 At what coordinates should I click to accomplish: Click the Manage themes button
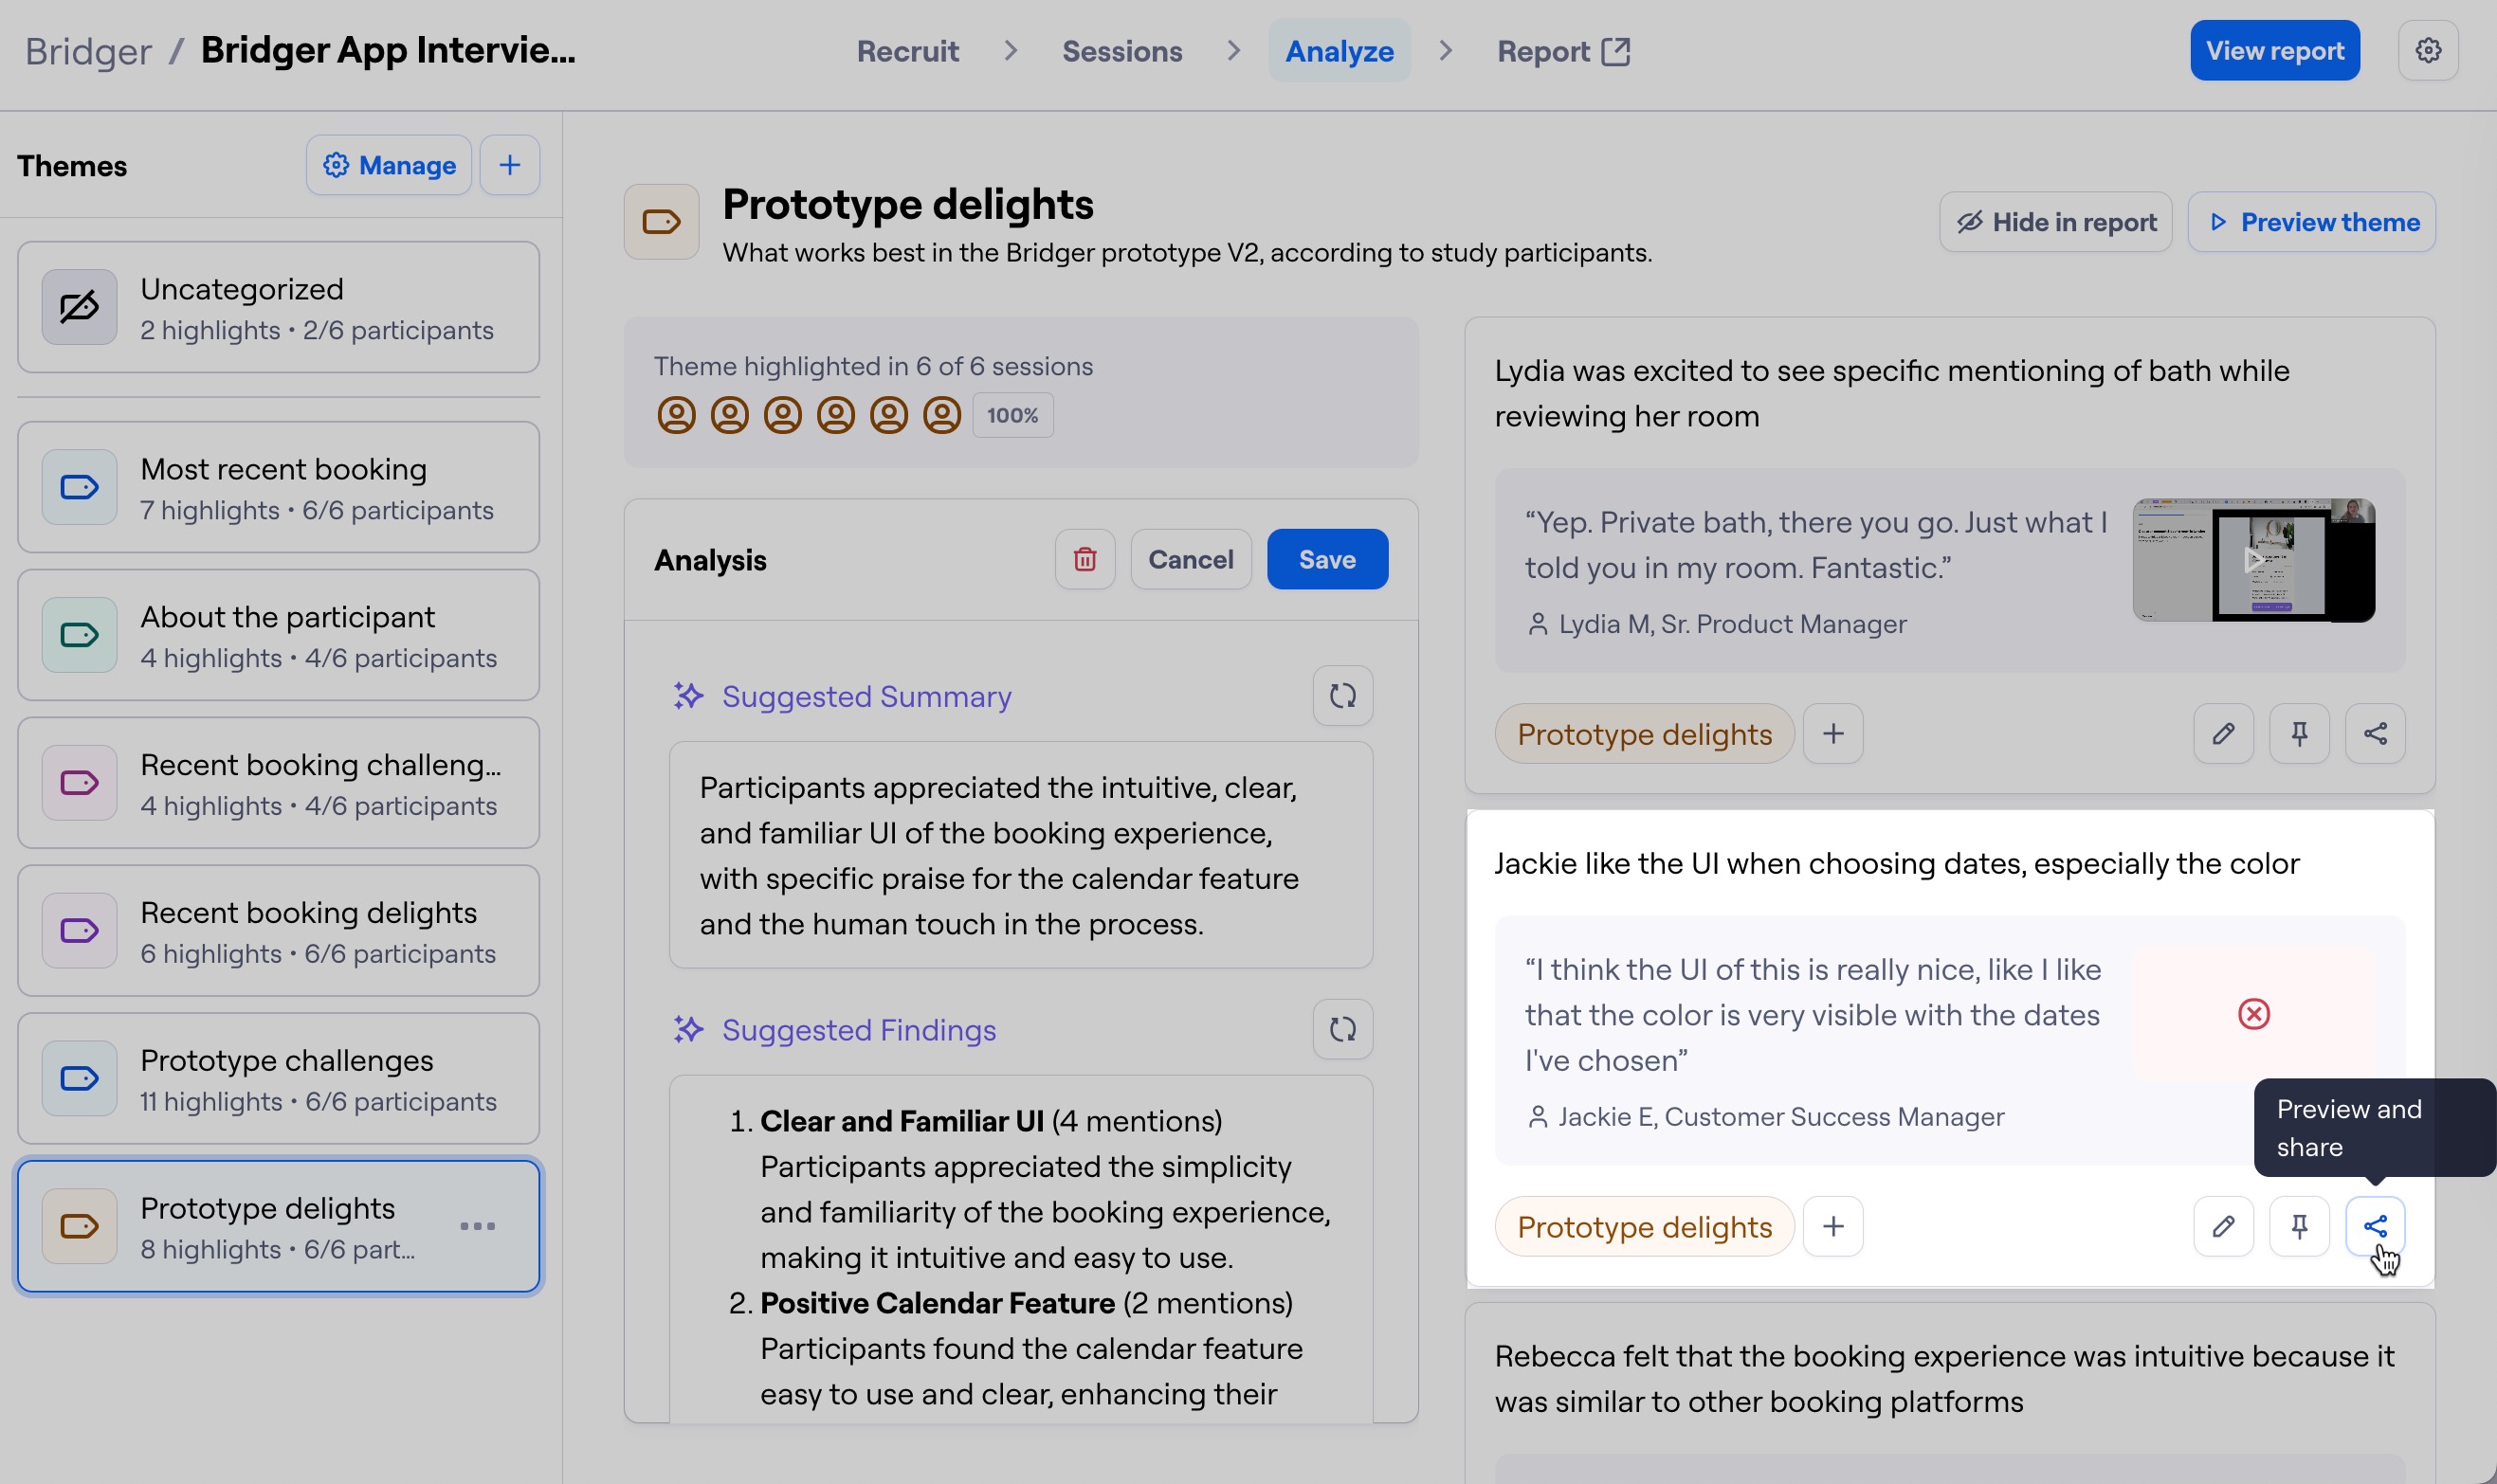click(390, 165)
